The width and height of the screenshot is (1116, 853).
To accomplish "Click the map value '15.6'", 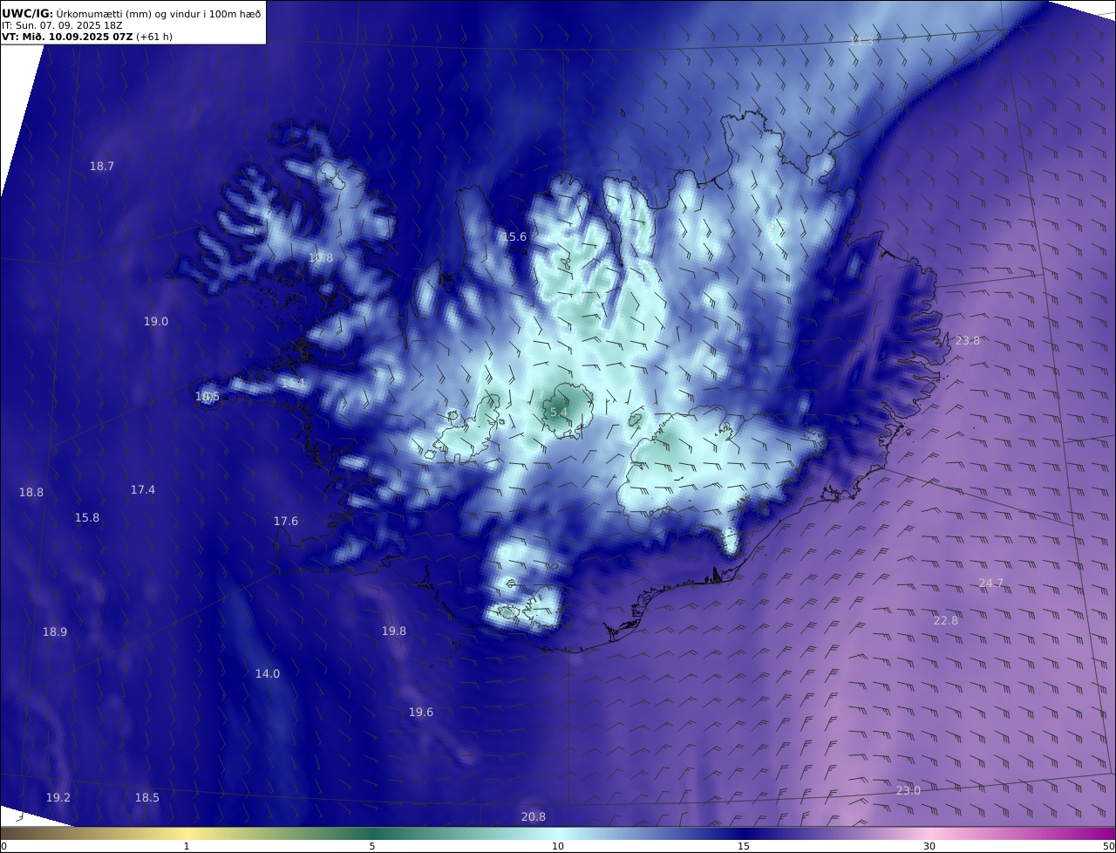I will point(514,236).
